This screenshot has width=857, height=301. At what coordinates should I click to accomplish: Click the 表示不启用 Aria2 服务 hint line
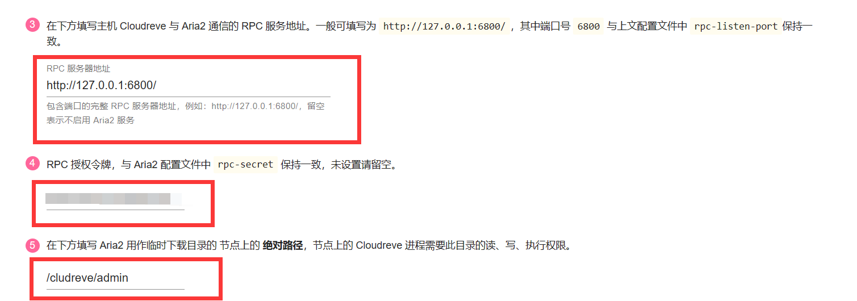click(x=90, y=120)
